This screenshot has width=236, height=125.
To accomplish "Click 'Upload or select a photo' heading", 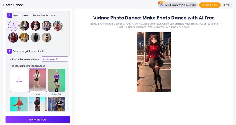I will click(34, 15).
